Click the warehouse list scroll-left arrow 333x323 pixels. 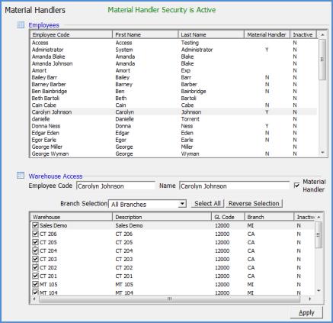point(34,299)
